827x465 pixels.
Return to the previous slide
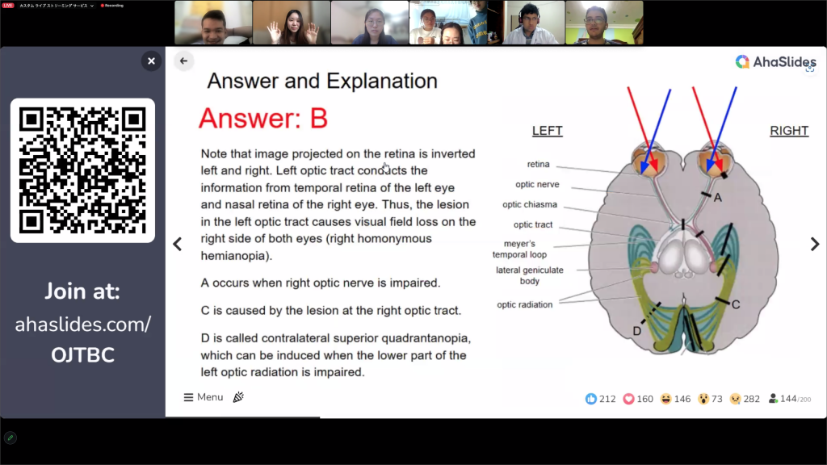(178, 245)
